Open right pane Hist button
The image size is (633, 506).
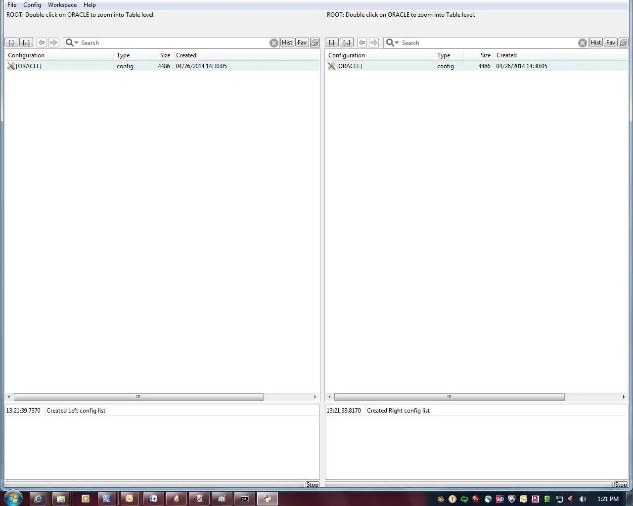[595, 42]
